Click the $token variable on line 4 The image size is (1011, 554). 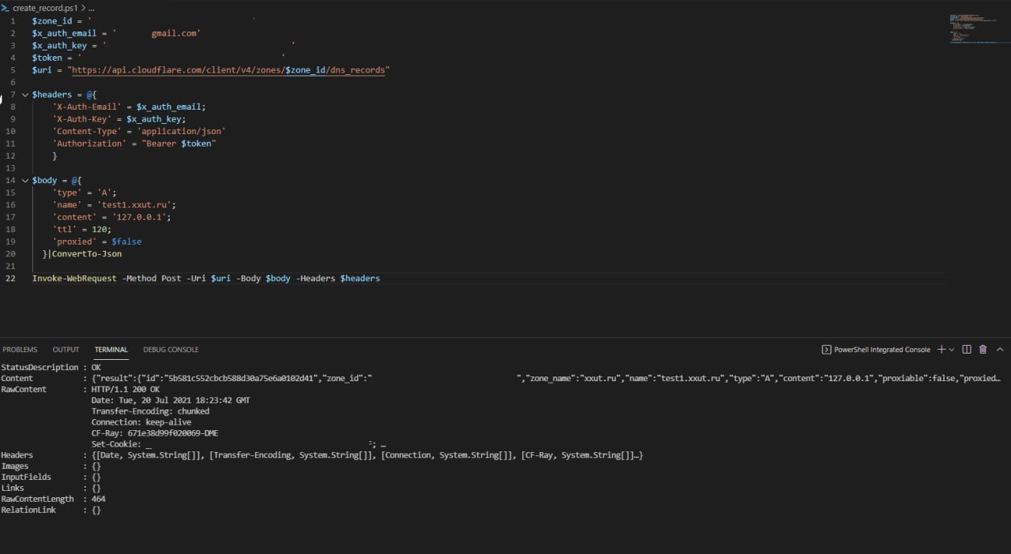coord(47,58)
